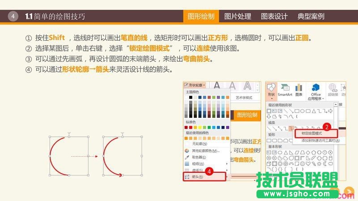
Task: Pick the dark red first 标准色 swatch
Action: (186, 127)
